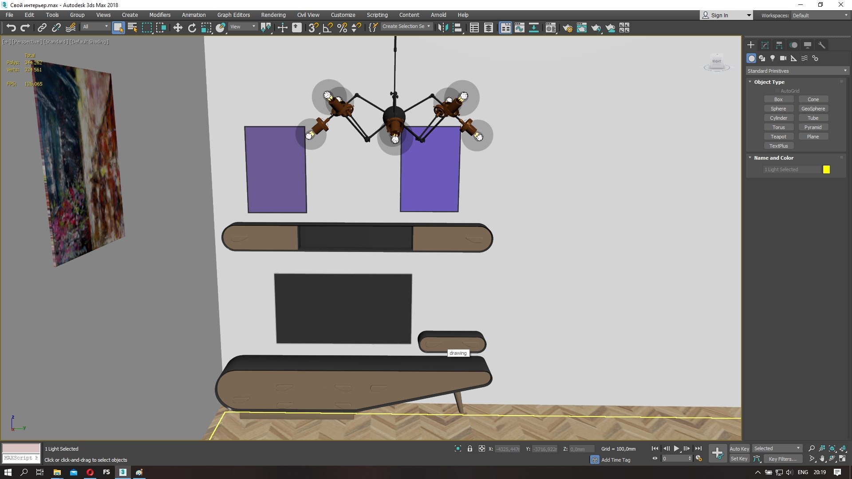The height and width of the screenshot is (479, 852).
Task: Toggle the Selection Lock padlock
Action: [469, 449]
